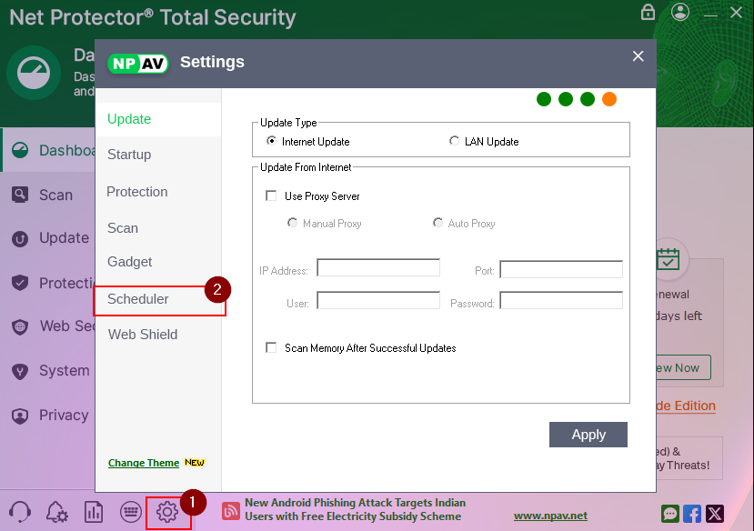Select the Internet Update radio button
The image size is (754, 531).
[271, 142]
